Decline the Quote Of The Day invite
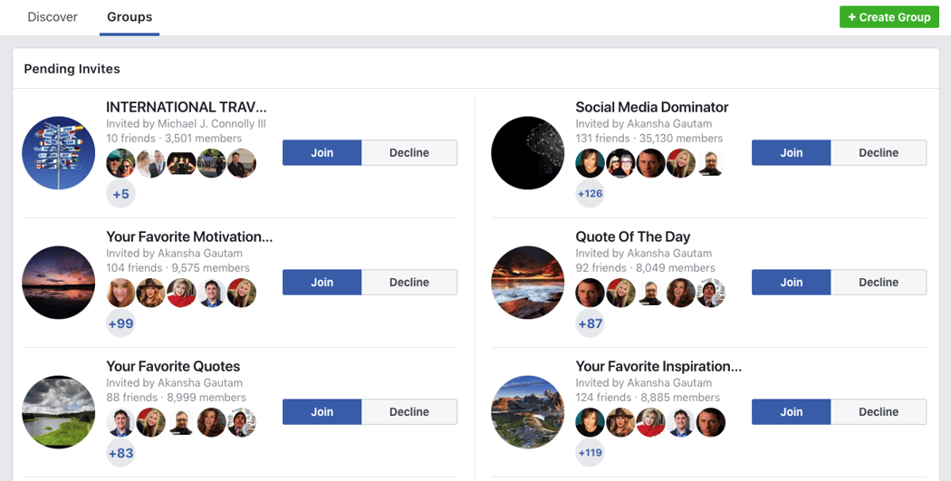951x481 pixels. (x=879, y=283)
